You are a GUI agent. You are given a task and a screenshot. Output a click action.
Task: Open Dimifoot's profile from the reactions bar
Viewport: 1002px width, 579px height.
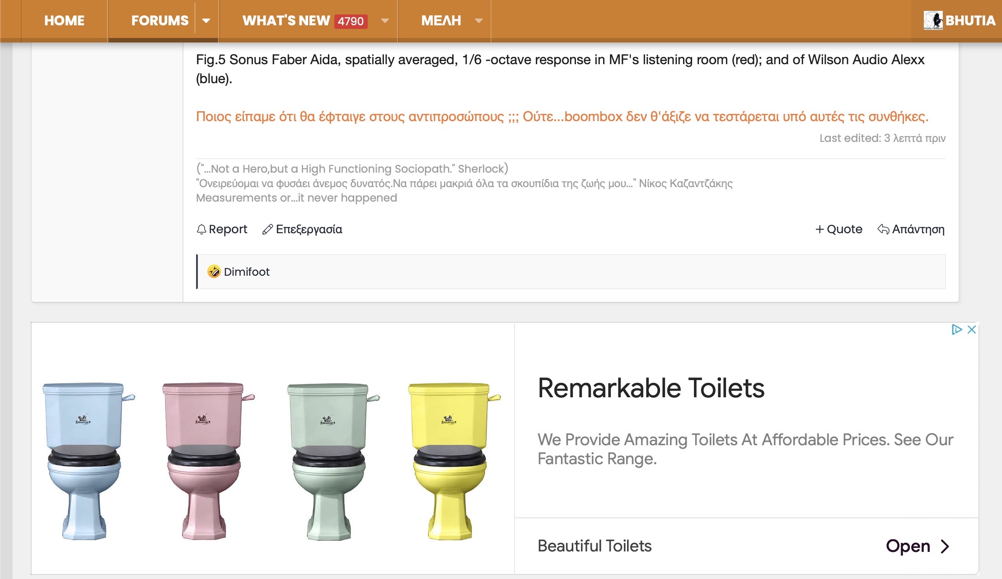[x=247, y=272]
